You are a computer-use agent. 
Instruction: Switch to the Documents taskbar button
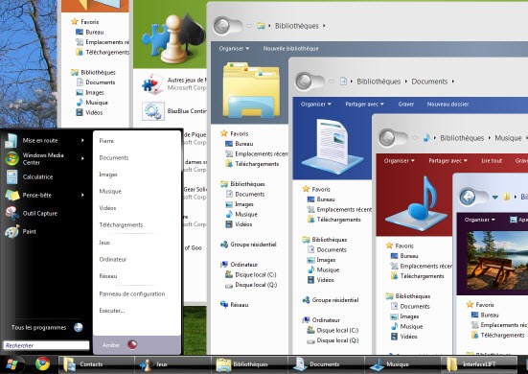click(x=326, y=364)
